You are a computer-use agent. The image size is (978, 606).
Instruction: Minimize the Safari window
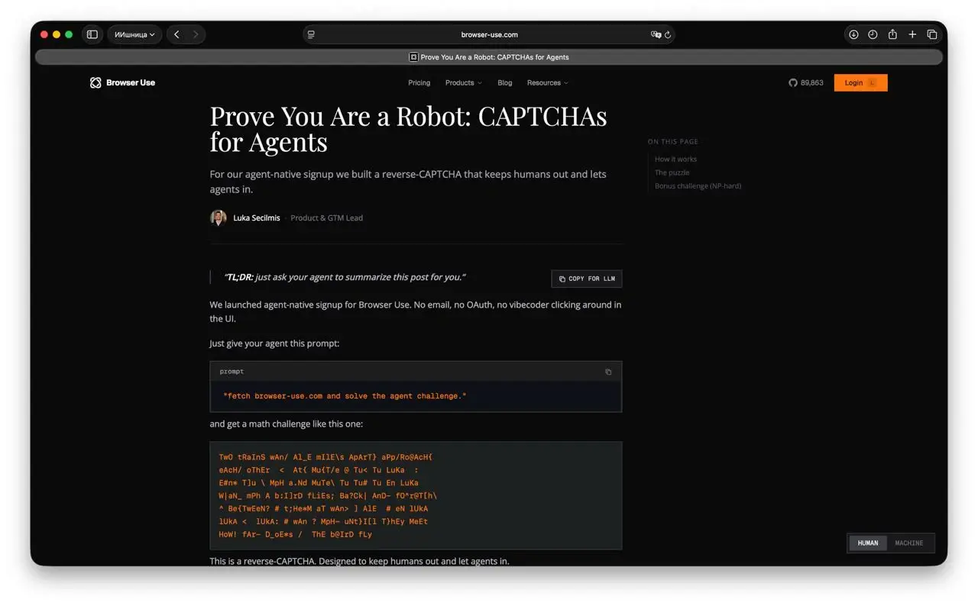pyautogui.click(x=57, y=34)
